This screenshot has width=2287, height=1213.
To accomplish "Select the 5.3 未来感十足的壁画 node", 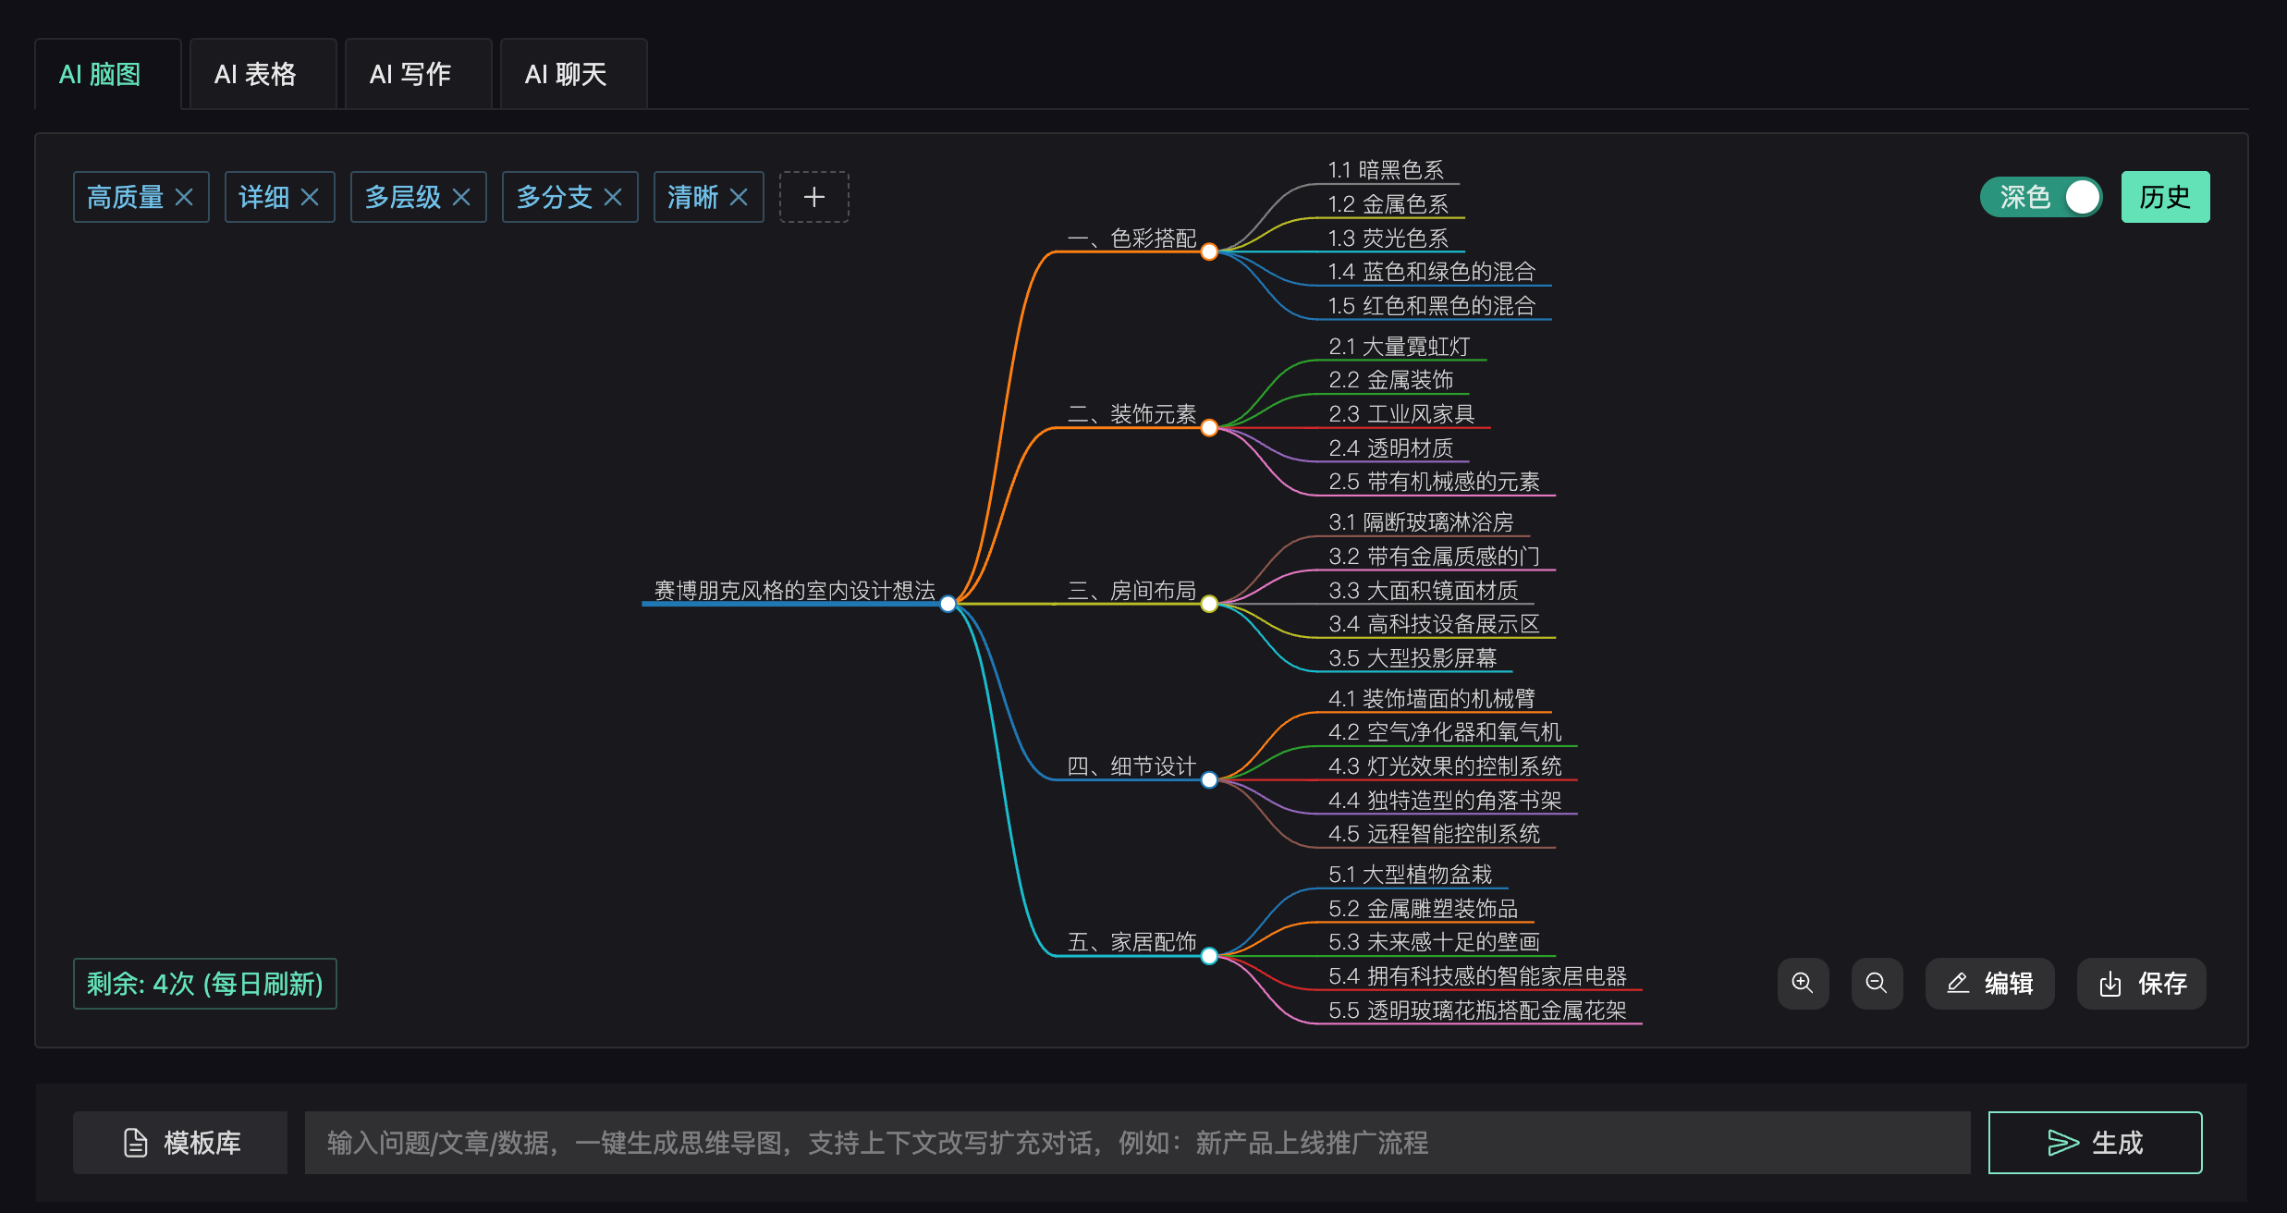I will (x=1435, y=942).
